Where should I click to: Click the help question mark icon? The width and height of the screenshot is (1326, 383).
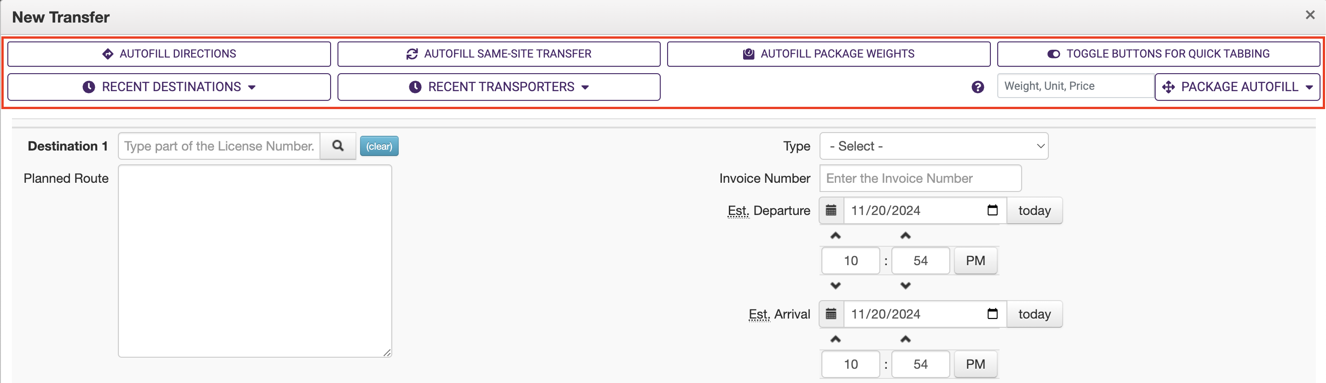[x=977, y=87]
